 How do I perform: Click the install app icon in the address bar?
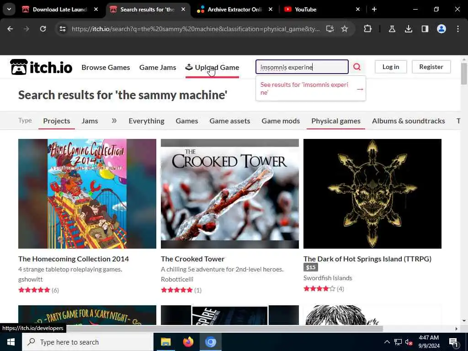click(330, 29)
